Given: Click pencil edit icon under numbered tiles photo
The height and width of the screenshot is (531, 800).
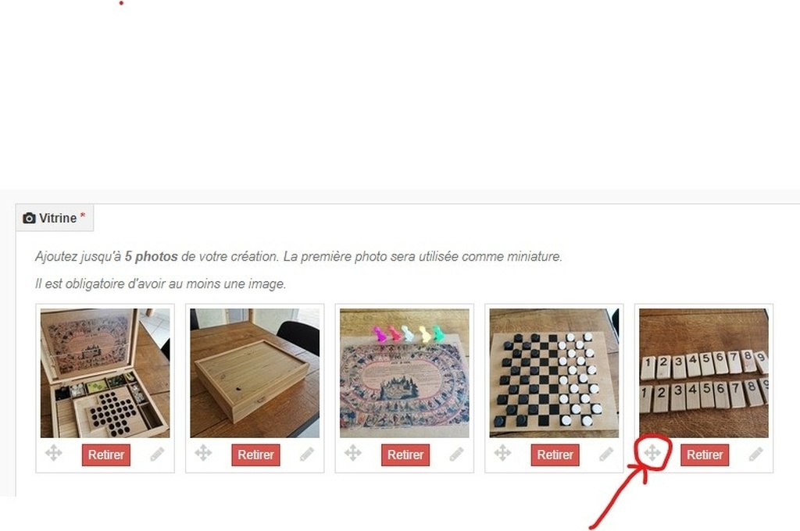Looking at the screenshot, I should [x=755, y=454].
